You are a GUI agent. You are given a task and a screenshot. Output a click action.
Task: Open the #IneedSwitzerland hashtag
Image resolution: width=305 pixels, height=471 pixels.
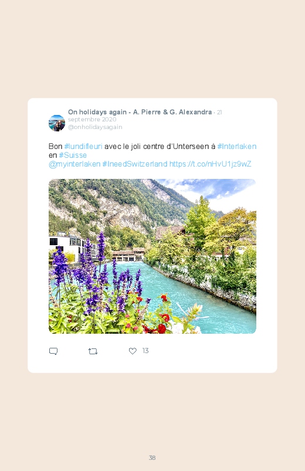[135, 164]
